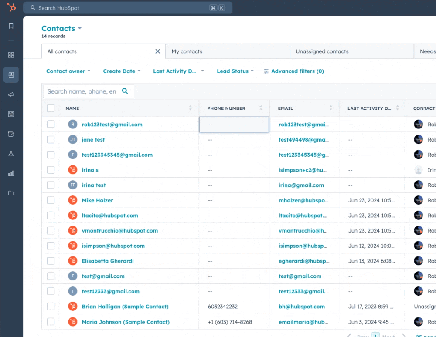Check the box for Elisabetta Gherardi row

51,261
